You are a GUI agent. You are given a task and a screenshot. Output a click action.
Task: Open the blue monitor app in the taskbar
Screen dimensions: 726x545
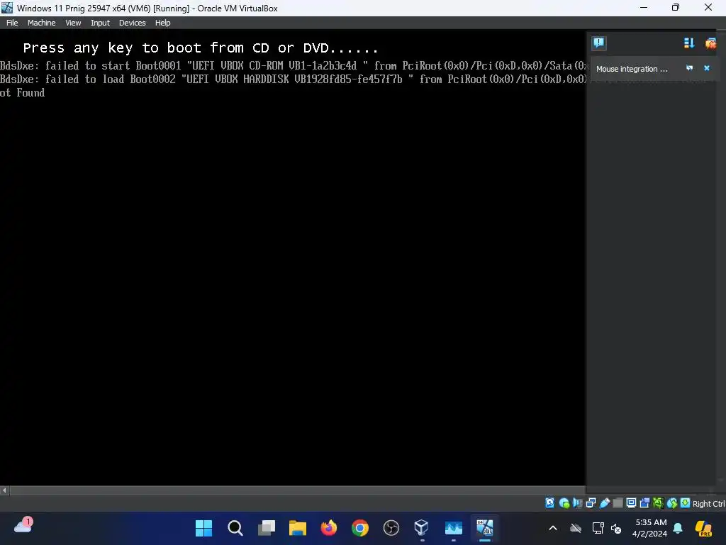pos(453,528)
